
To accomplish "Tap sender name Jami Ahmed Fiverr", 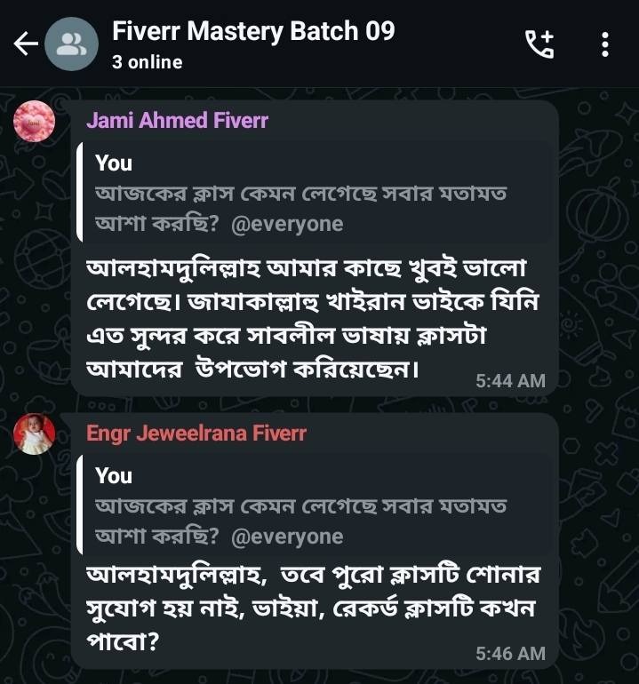I will [x=177, y=121].
